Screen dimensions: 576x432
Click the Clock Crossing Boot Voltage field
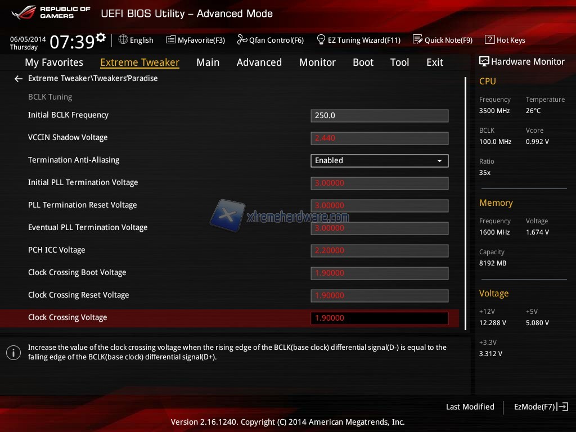click(x=379, y=273)
